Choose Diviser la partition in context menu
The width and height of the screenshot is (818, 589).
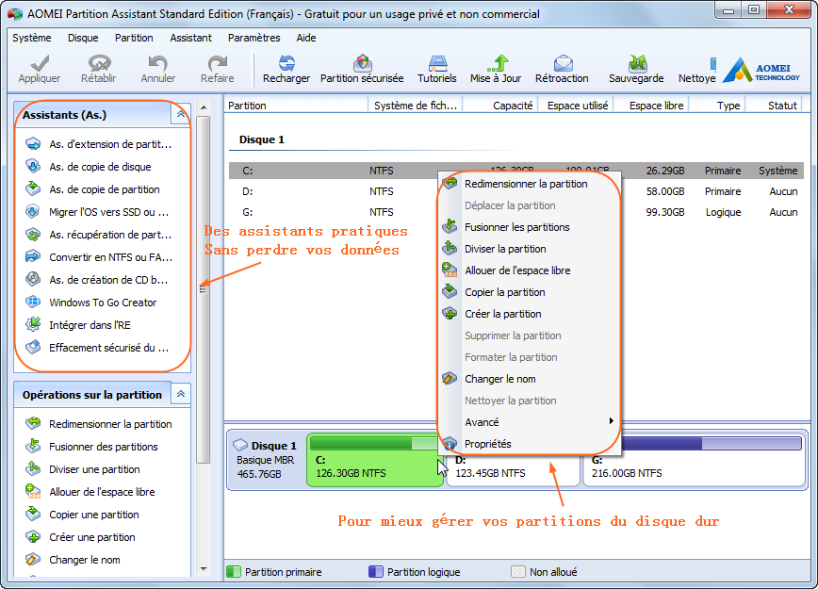tap(529, 249)
